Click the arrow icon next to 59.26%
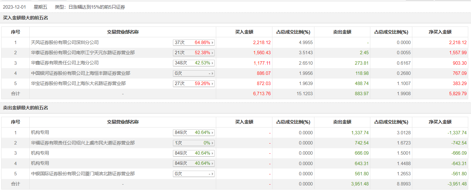 212,83
